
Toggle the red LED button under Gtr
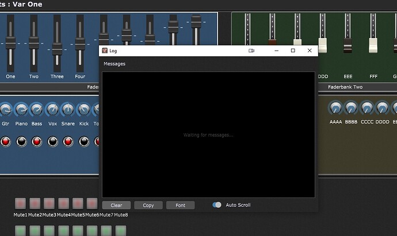click(5, 141)
